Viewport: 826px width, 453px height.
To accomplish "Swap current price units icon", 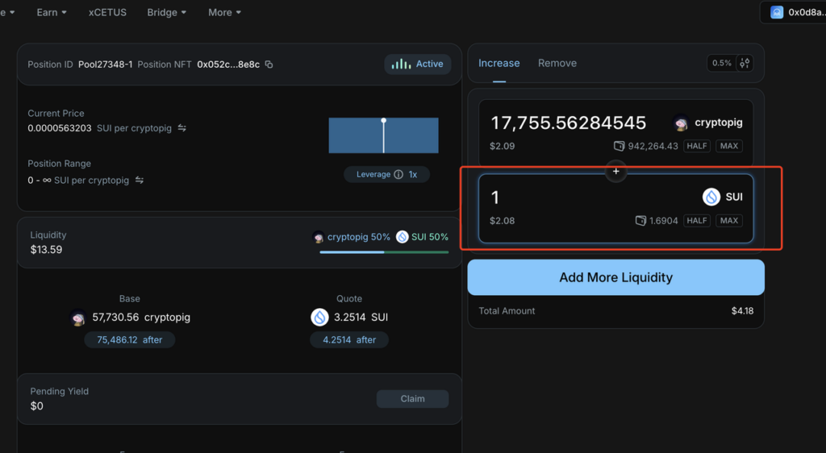I will coord(181,128).
